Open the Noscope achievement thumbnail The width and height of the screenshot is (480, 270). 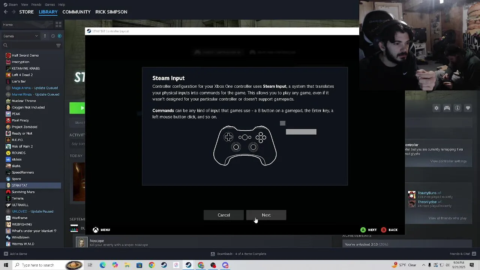(81, 243)
